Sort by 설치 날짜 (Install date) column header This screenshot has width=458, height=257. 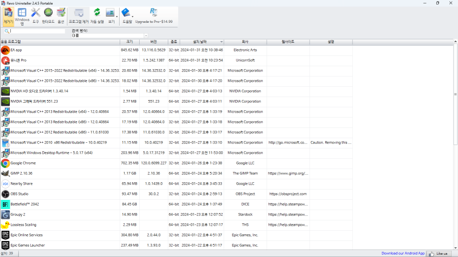tap(200, 42)
